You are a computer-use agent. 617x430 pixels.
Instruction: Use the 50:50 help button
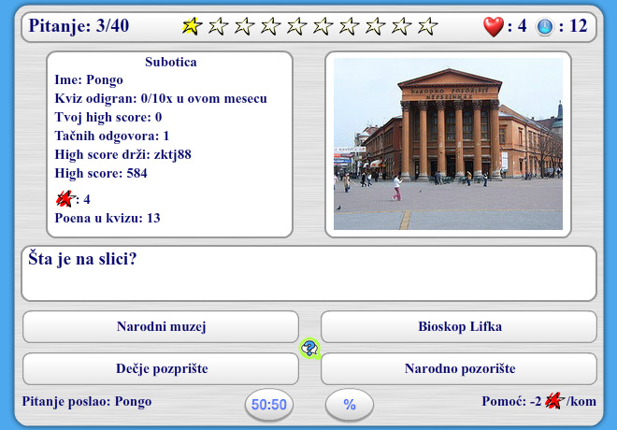pos(269,405)
